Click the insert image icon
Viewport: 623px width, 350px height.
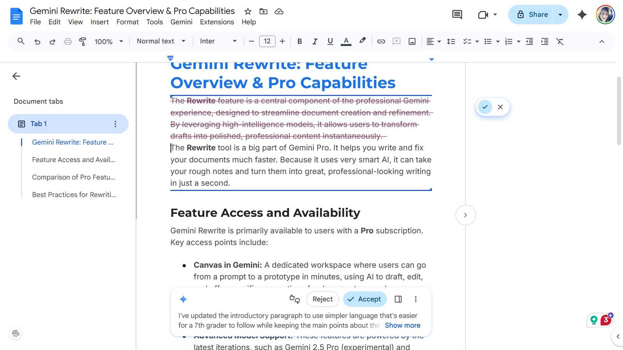(412, 41)
